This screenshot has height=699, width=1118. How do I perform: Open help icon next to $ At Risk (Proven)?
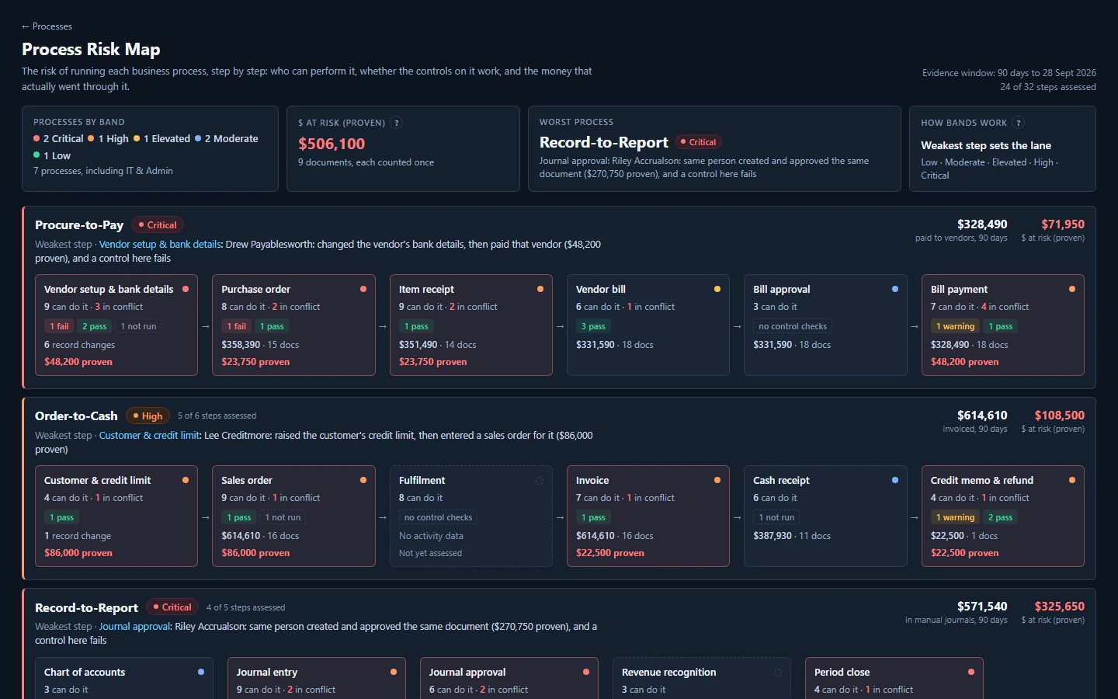pos(397,123)
